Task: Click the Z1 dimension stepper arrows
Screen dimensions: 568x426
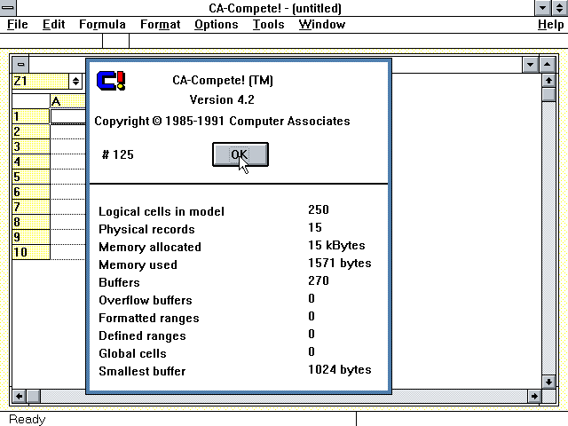Action: [75, 81]
